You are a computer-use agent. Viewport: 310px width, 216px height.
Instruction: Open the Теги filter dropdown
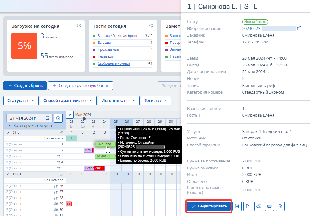point(156,100)
